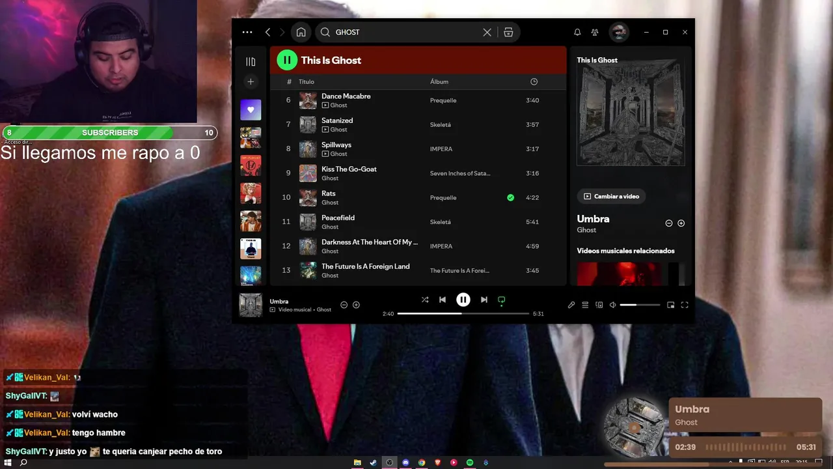
Task: Open Seven Inches of Satanic album link
Action: [x=460, y=173]
